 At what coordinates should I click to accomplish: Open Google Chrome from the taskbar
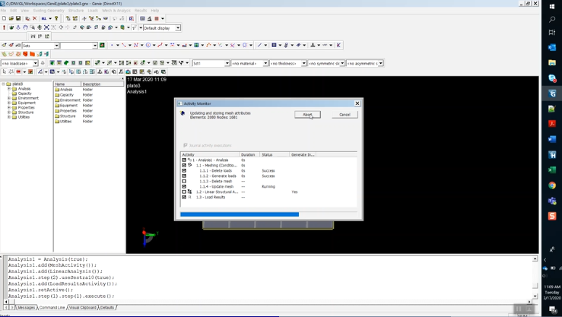(552, 185)
